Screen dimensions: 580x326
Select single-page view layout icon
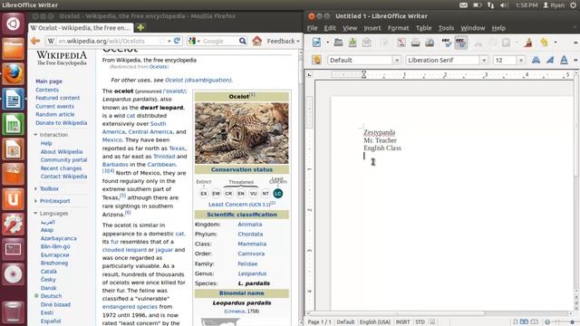pyautogui.click(x=516, y=322)
